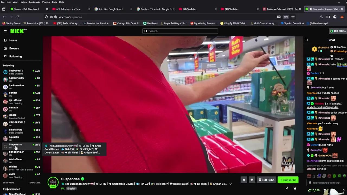Open the Tools menu

[x=54, y=2]
